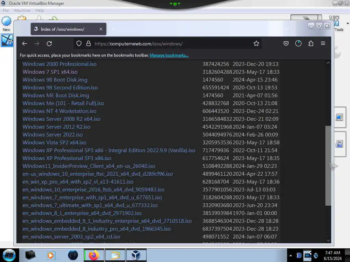Click the round dark globe taskbar icon
Viewport: 350px width, 262px height.
click(73, 255)
